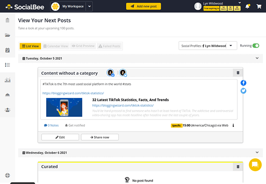Switch to Grid Preview
The width and height of the screenshot is (266, 184).
(83, 46)
